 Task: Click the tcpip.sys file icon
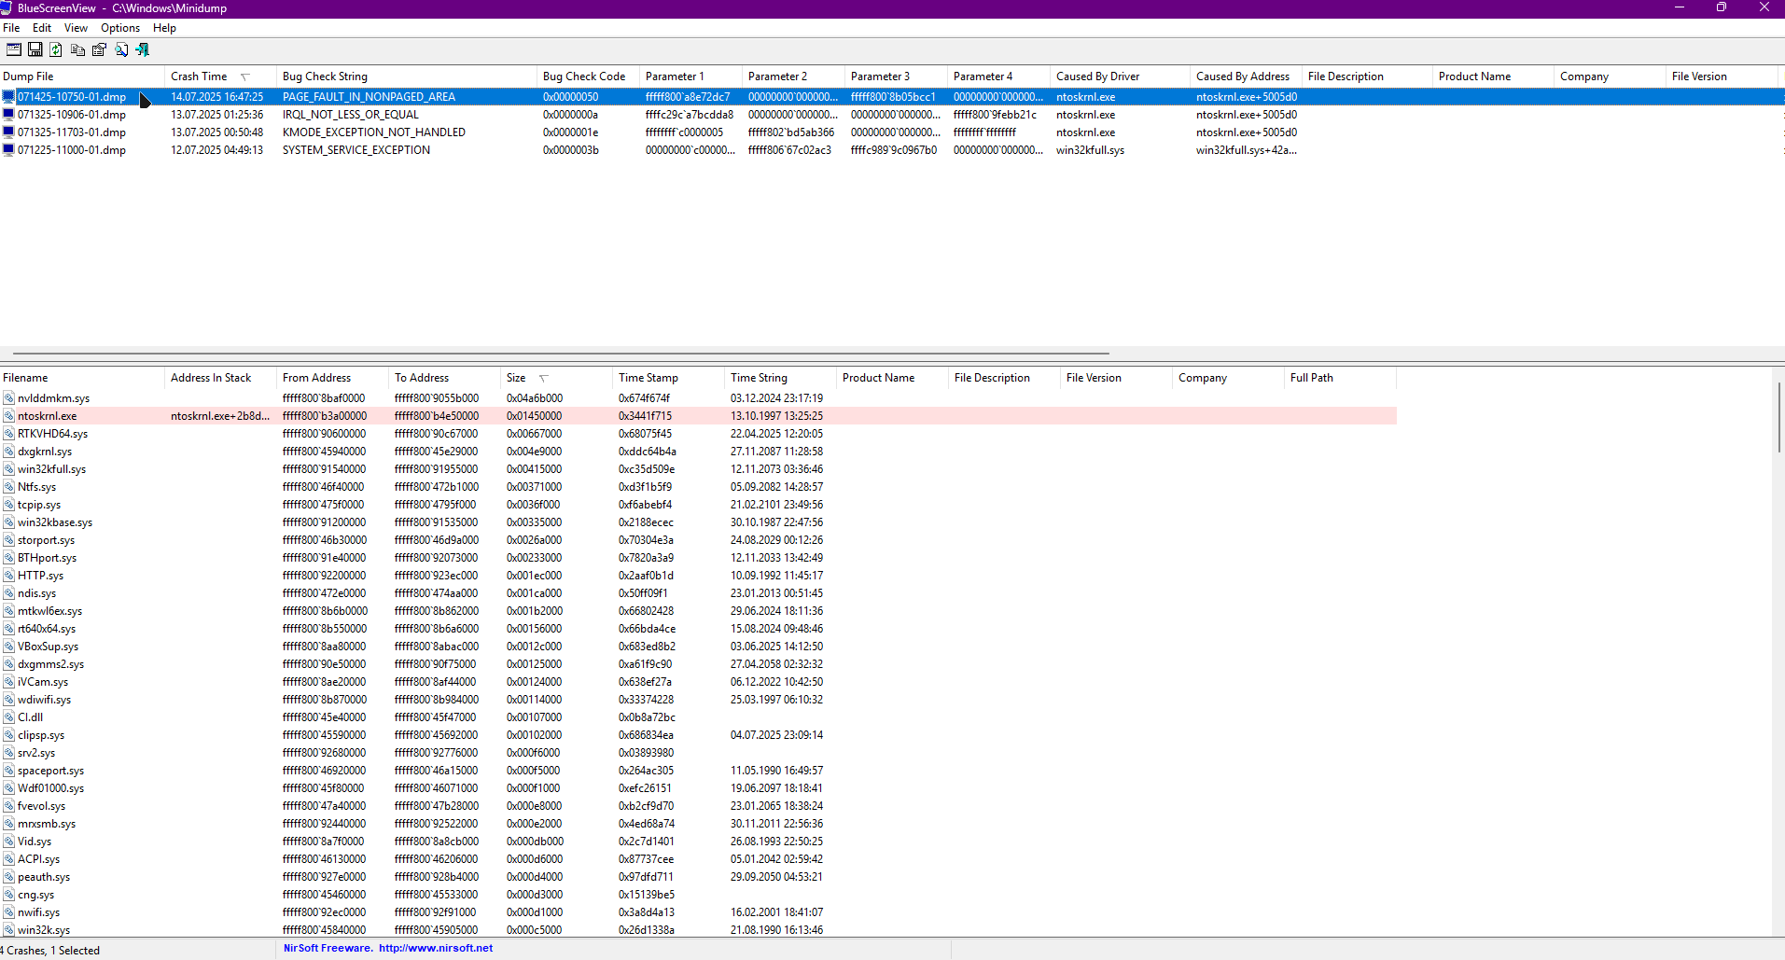pos(8,505)
